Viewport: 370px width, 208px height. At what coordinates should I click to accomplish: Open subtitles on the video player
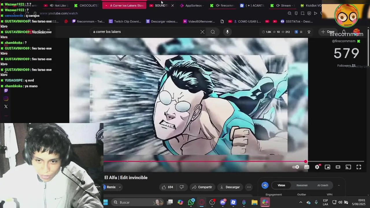pyautogui.click(x=307, y=167)
